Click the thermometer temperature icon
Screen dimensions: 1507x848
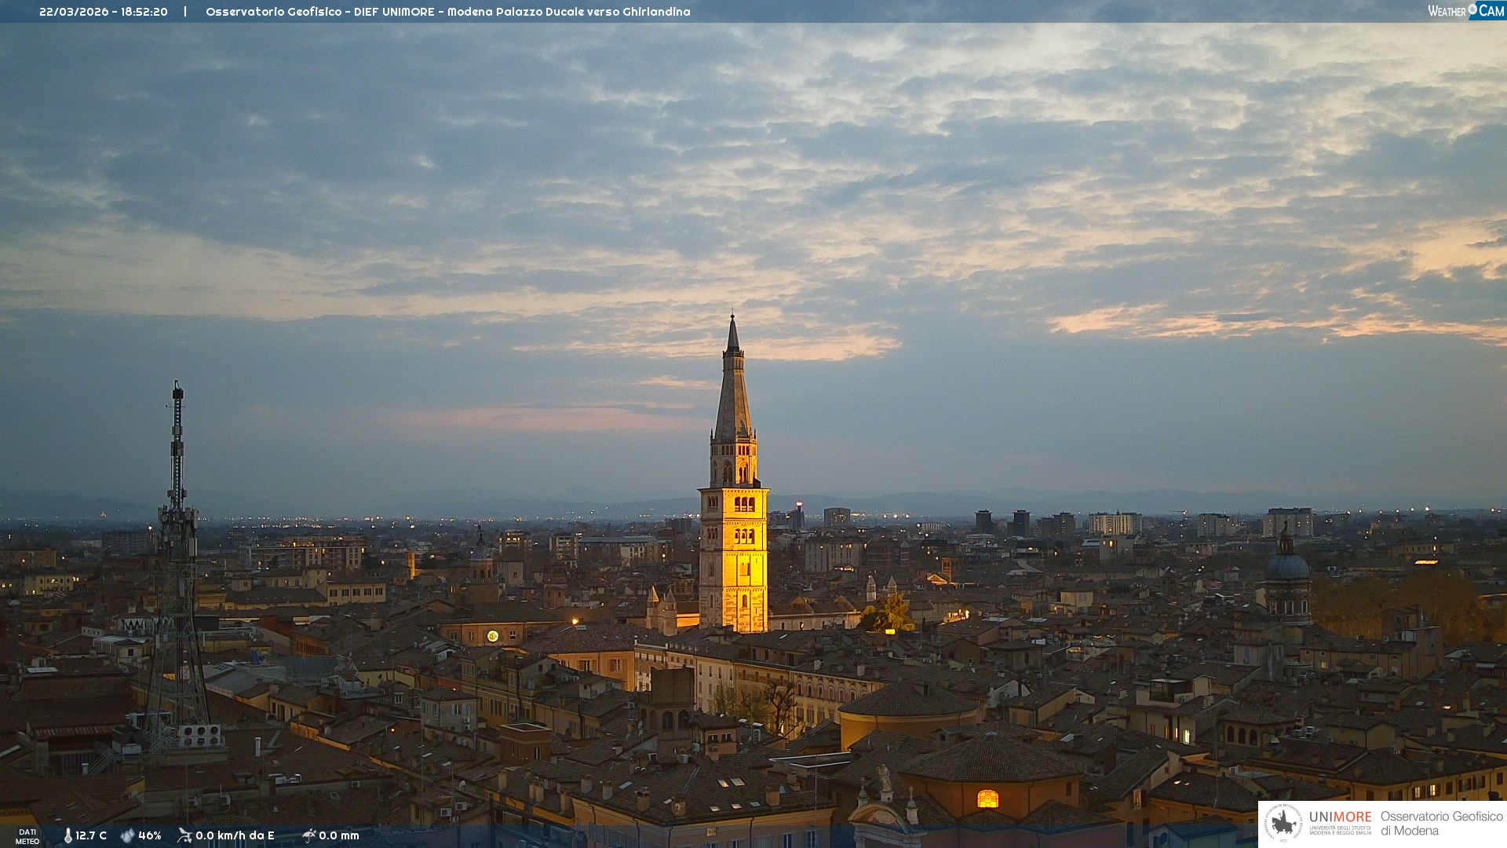click(x=68, y=836)
